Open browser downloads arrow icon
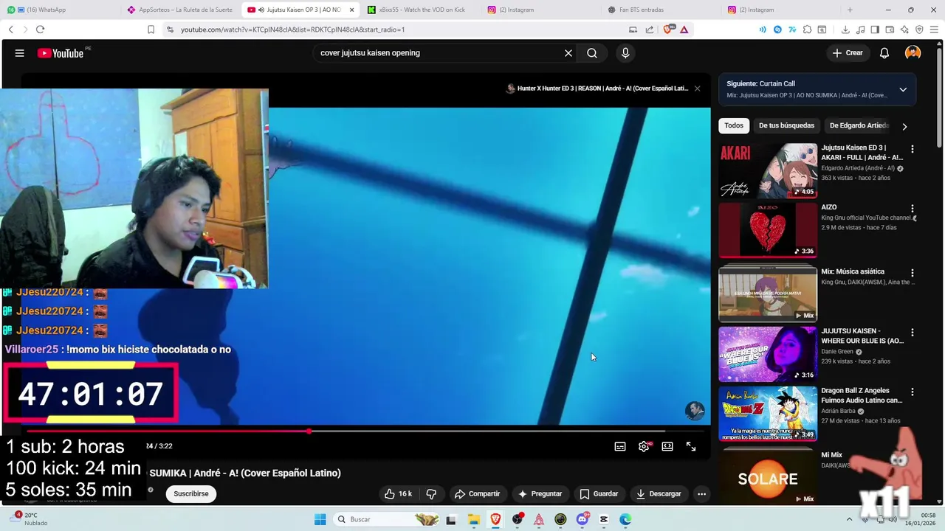The height and width of the screenshot is (531, 945). (845, 29)
